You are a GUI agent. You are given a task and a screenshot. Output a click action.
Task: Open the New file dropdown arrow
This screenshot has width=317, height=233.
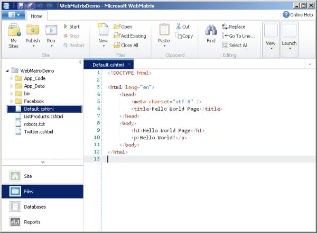coord(104,46)
